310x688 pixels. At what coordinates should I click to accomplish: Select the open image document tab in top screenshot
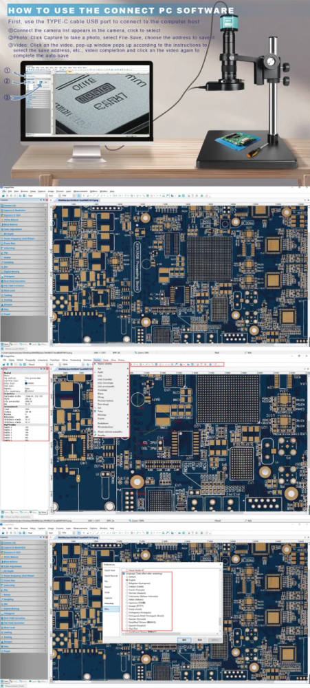77,200
